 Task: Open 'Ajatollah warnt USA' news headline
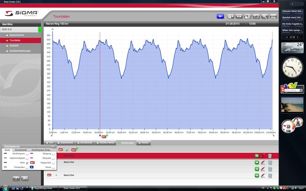pos(292,17)
